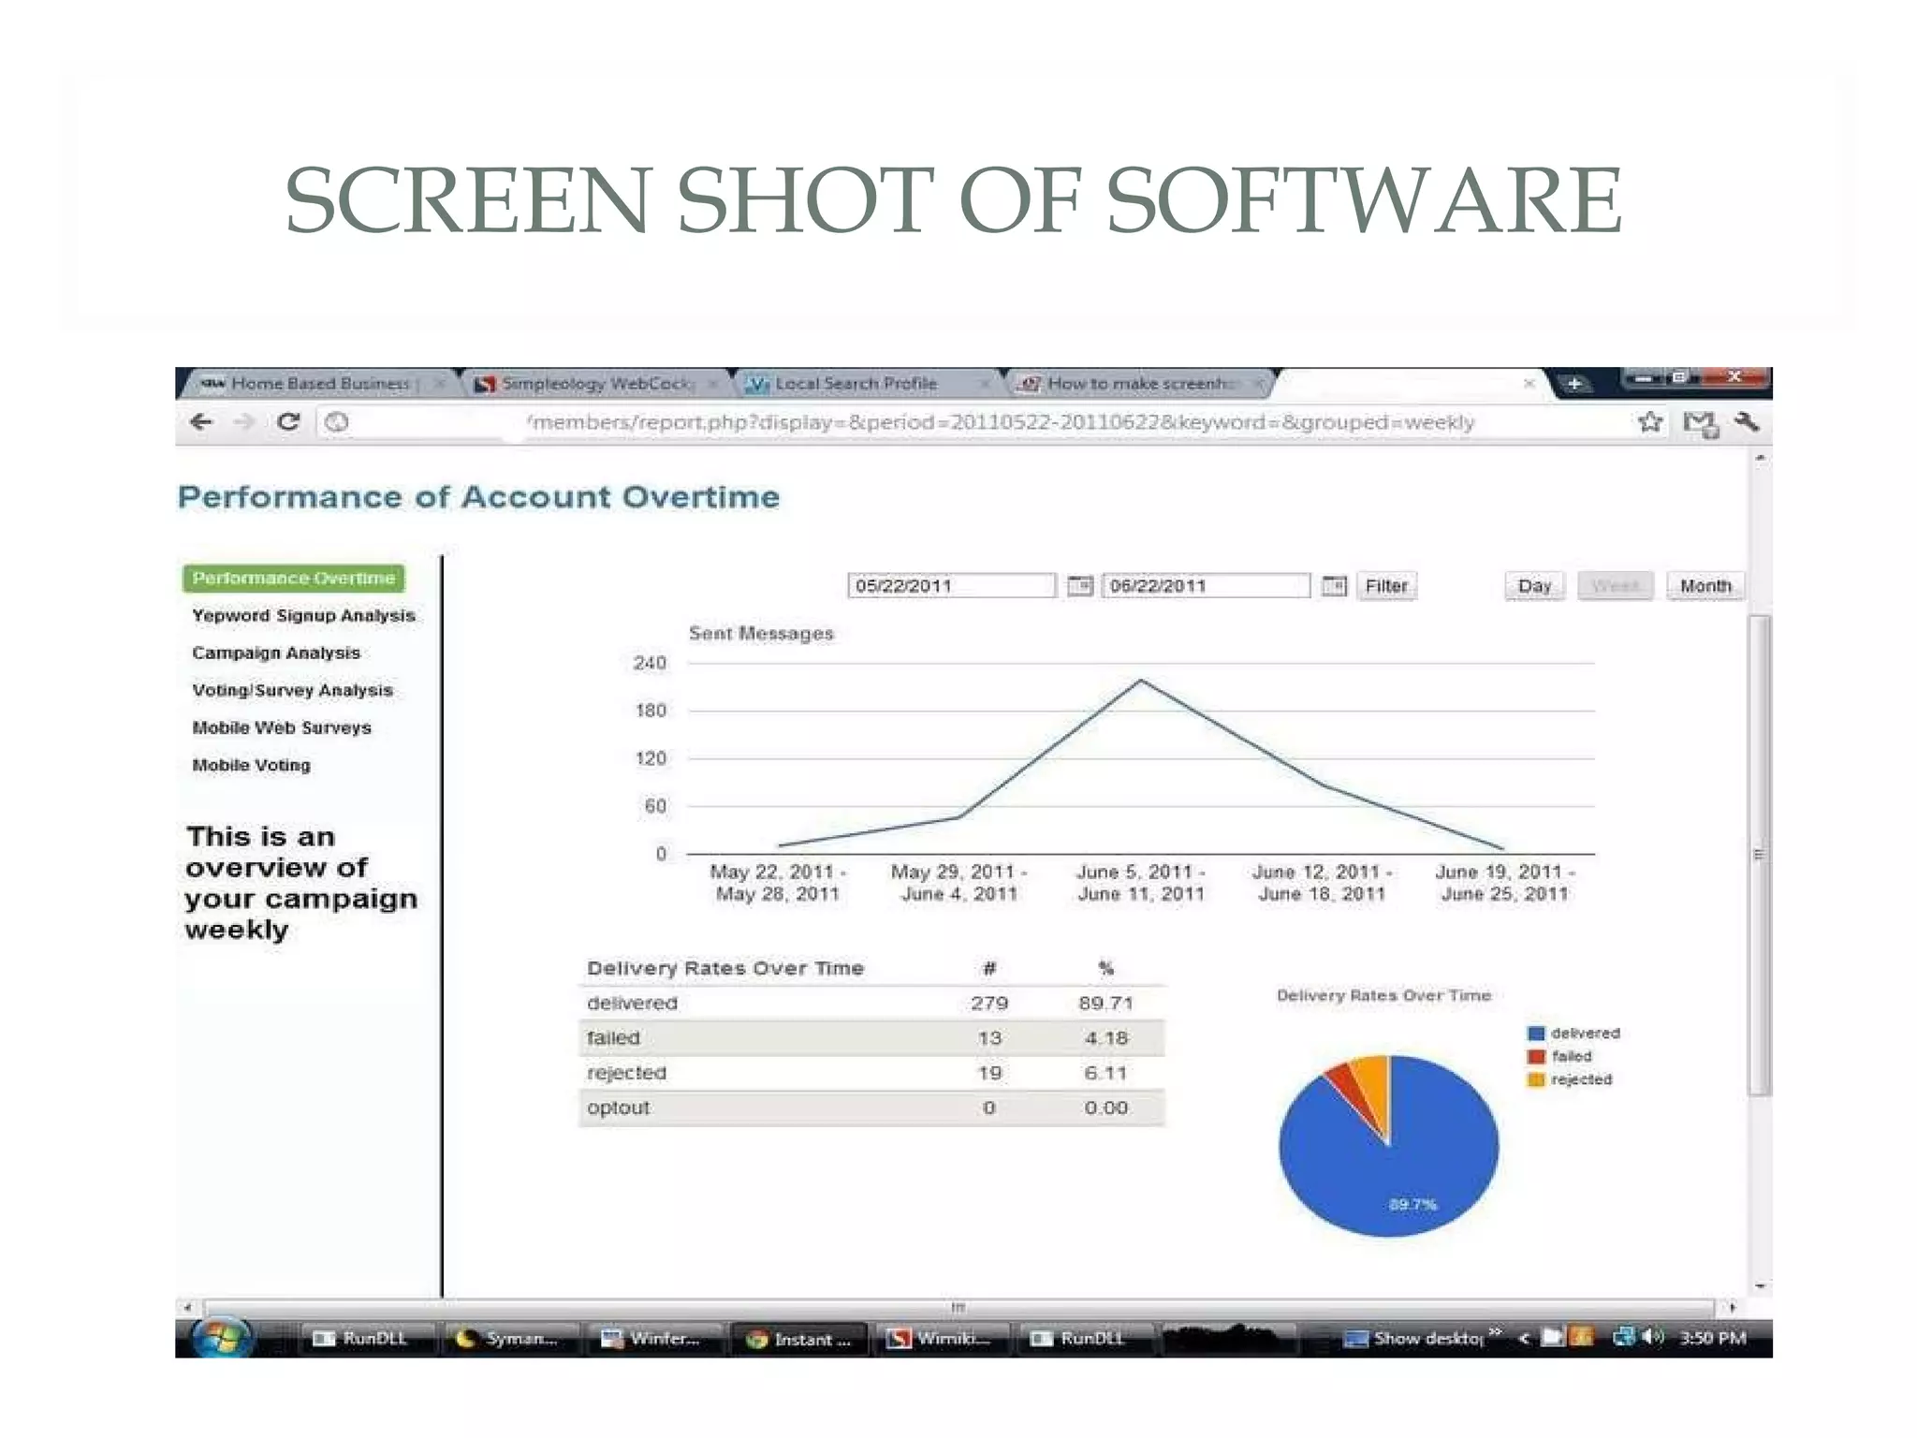Click the scroll up arrow of the page
The height and width of the screenshot is (1438, 1917).
(x=1760, y=460)
